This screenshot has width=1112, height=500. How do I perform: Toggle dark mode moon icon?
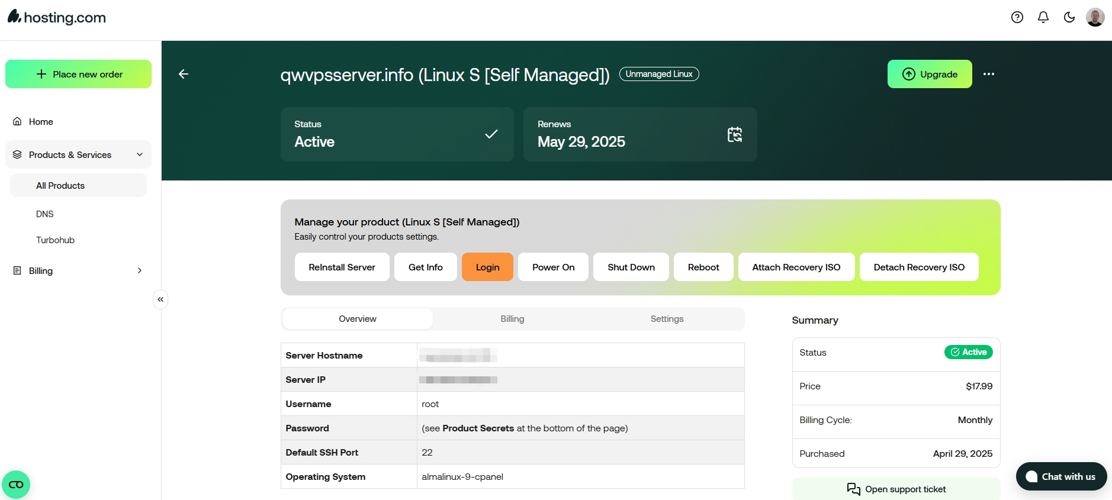[1069, 17]
